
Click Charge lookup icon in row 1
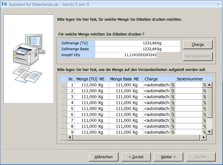173,85
